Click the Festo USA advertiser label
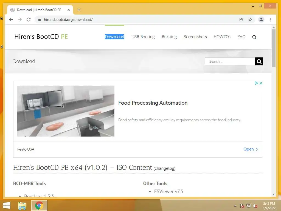The image size is (281, 211). (x=26, y=149)
